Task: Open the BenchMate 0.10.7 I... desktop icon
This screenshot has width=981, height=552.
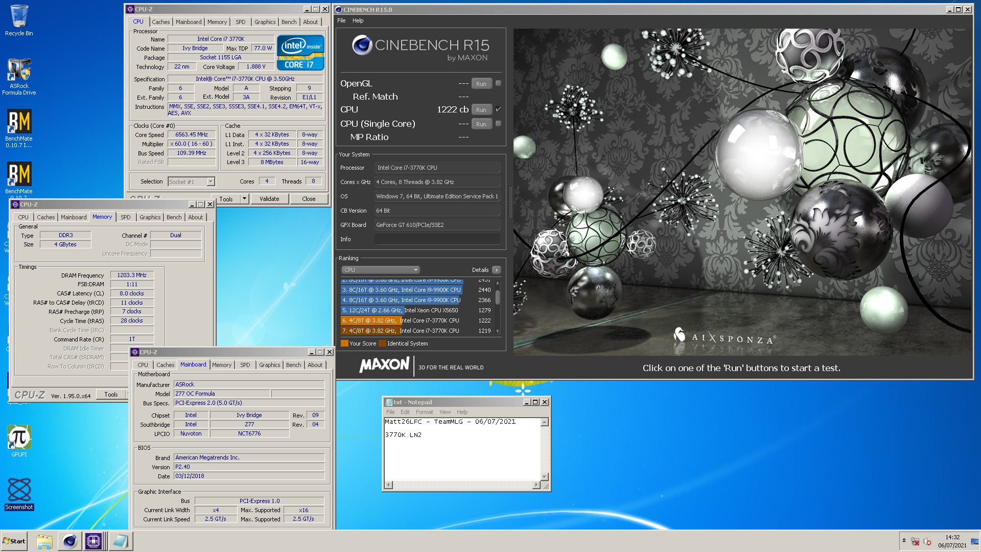Action: 19,128
